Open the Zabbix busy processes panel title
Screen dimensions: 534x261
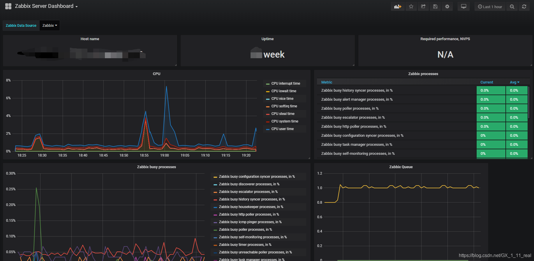coord(156,167)
